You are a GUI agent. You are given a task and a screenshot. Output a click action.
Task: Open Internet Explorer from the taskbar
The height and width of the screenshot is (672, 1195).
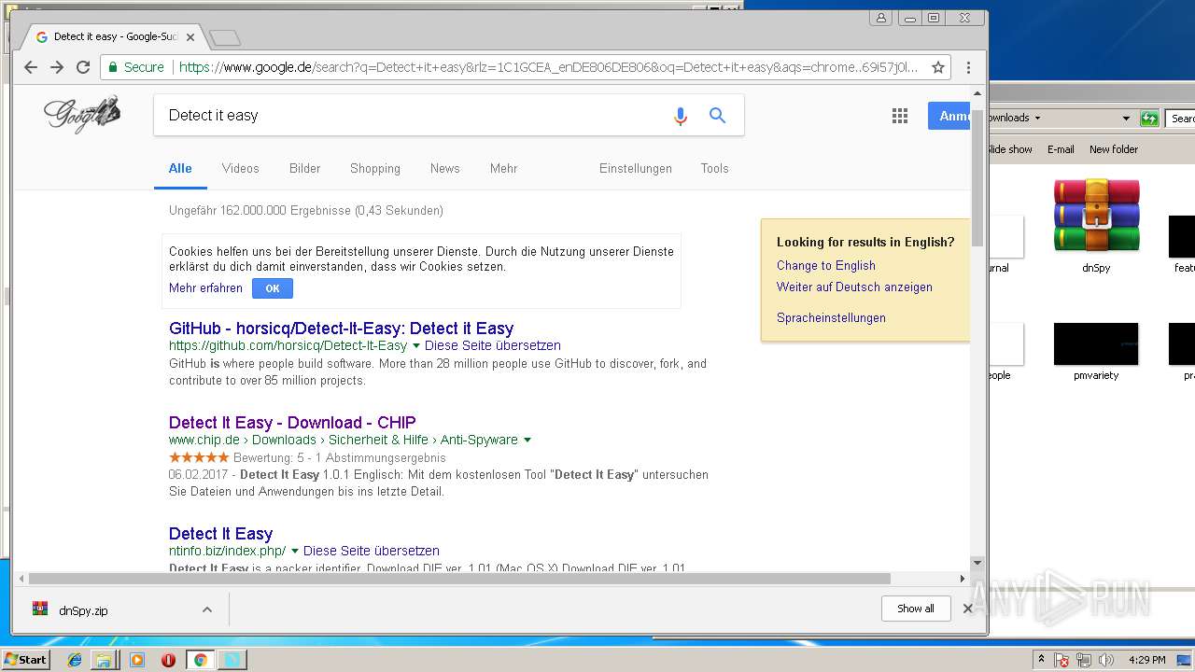pyautogui.click(x=75, y=660)
